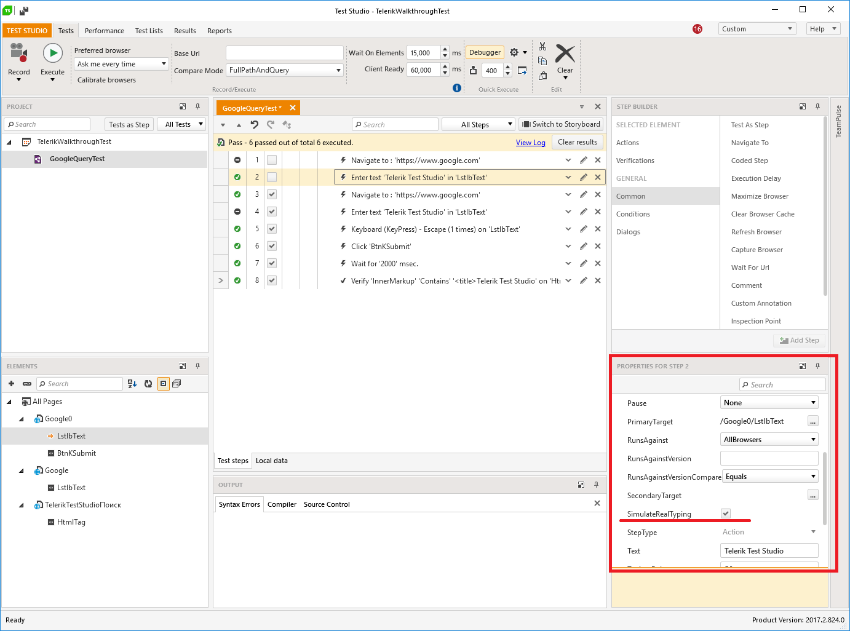Click the Cut scissors icon in Edit group

[542, 47]
